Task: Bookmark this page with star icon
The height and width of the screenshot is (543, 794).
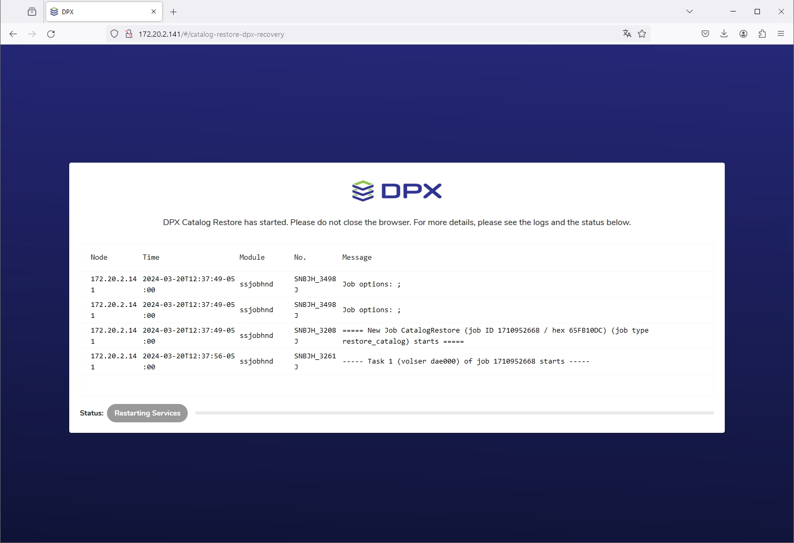Action: (642, 34)
